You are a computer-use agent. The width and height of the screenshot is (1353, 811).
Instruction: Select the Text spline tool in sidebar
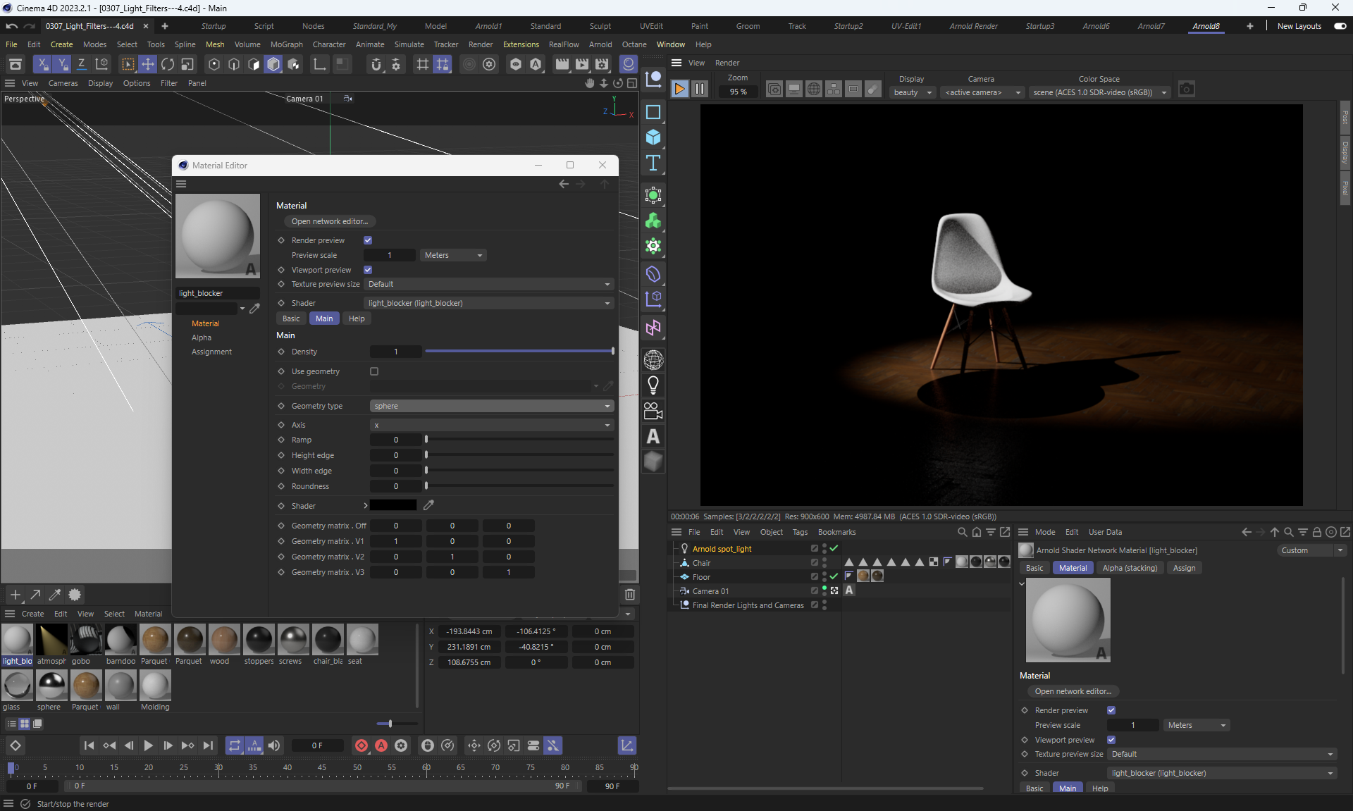pyautogui.click(x=653, y=163)
